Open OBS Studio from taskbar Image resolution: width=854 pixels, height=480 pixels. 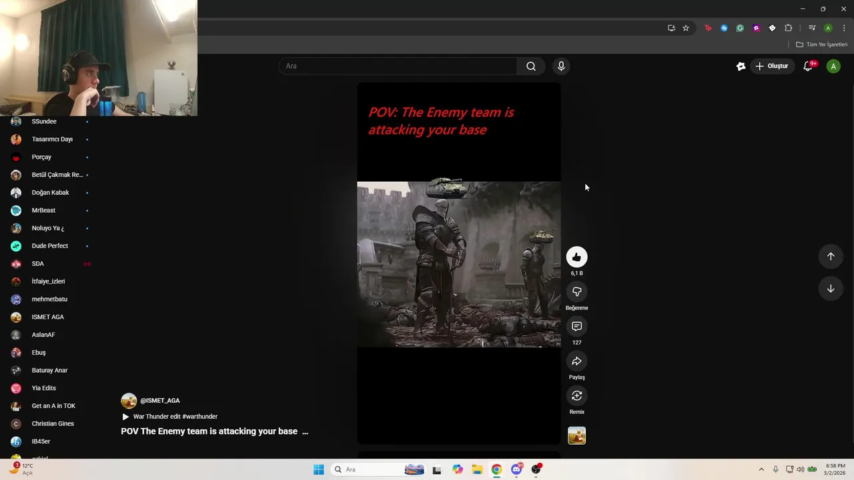(x=536, y=469)
